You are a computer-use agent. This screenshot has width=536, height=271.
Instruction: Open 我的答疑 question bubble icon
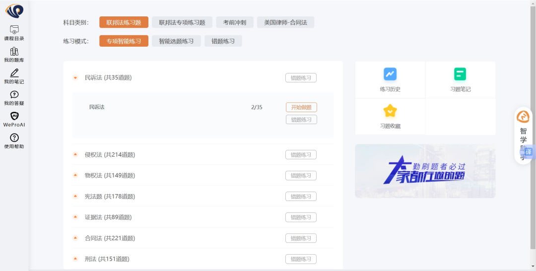click(x=14, y=94)
